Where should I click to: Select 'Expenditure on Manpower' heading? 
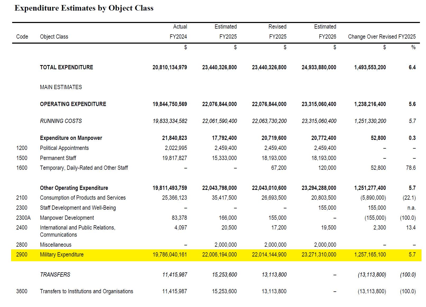71,138
